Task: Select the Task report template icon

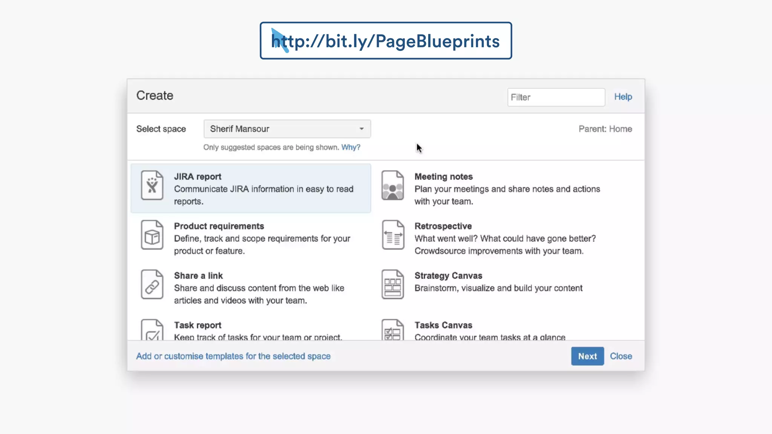Action: coord(152,330)
